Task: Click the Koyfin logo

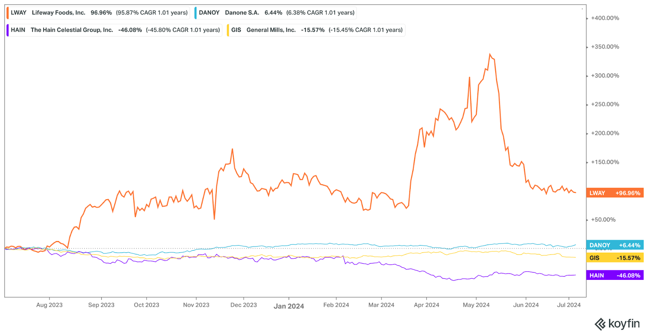Action: (x=617, y=324)
